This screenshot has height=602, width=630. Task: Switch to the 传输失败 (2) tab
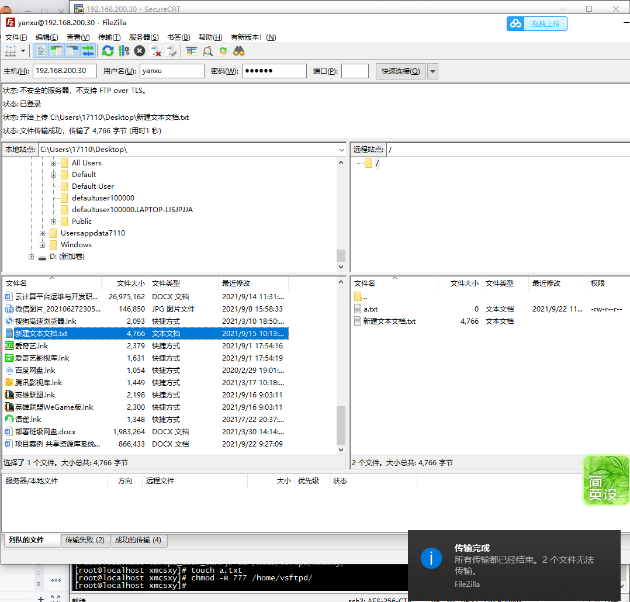[85, 539]
